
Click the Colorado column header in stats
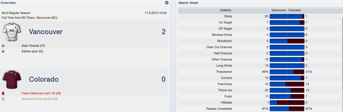point(294,10)
